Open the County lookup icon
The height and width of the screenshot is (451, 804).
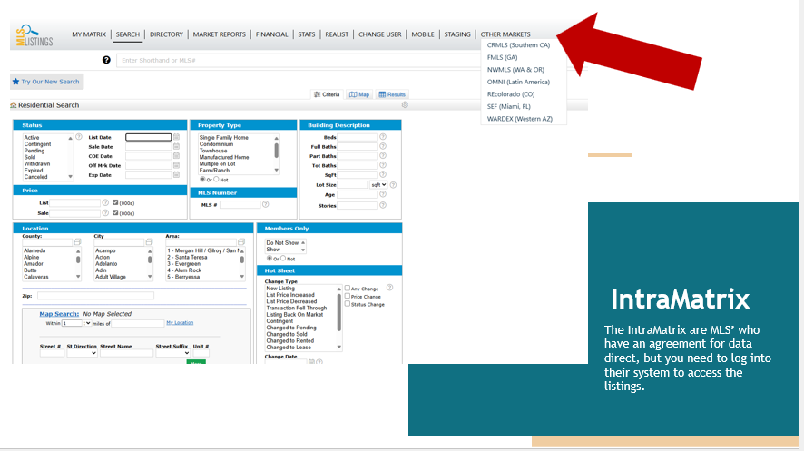click(x=77, y=242)
